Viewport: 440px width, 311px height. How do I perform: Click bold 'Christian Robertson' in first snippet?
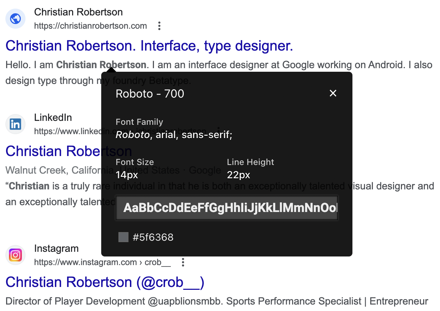point(101,65)
